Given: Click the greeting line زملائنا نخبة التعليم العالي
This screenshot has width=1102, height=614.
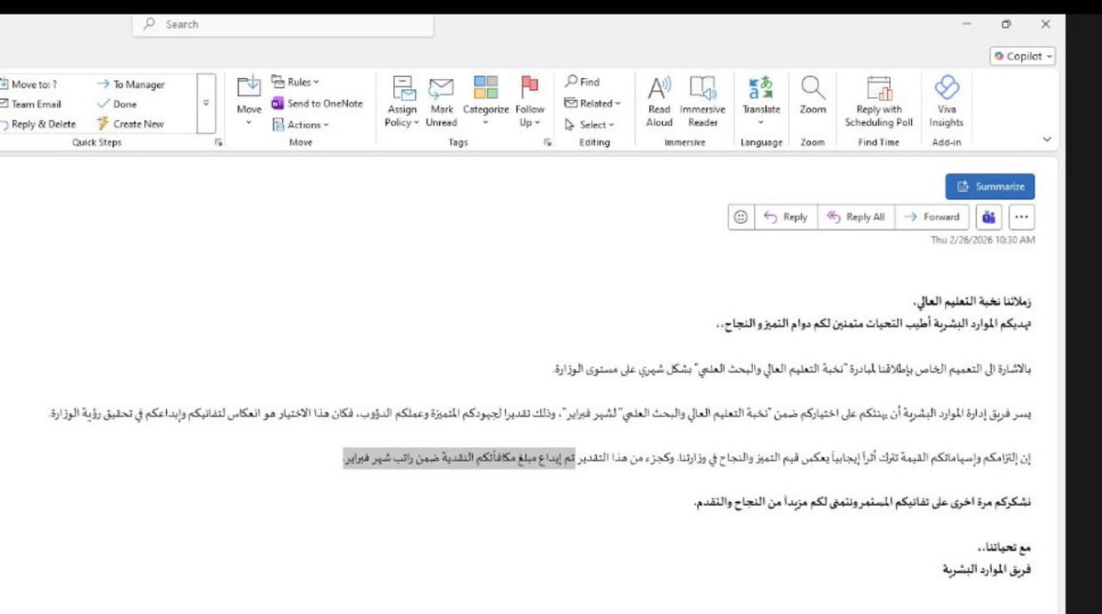Looking at the screenshot, I should tap(973, 302).
